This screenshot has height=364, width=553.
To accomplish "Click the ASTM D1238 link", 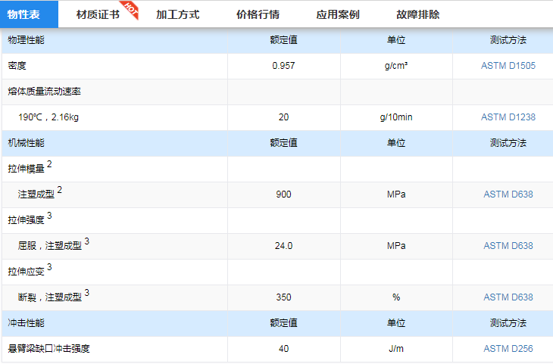I will [508, 117].
